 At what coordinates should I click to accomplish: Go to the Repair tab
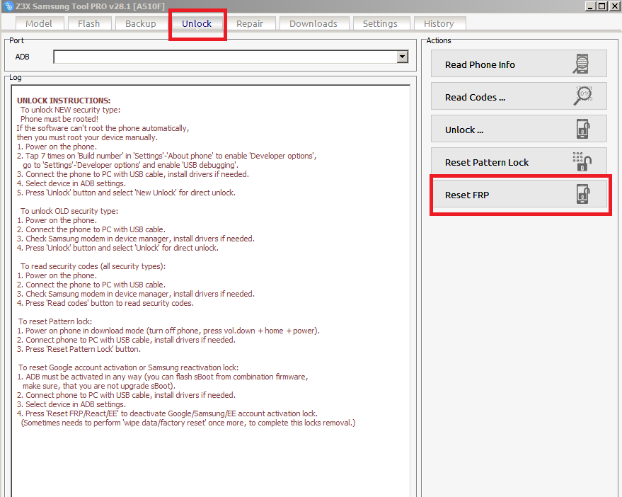(x=250, y=23)
